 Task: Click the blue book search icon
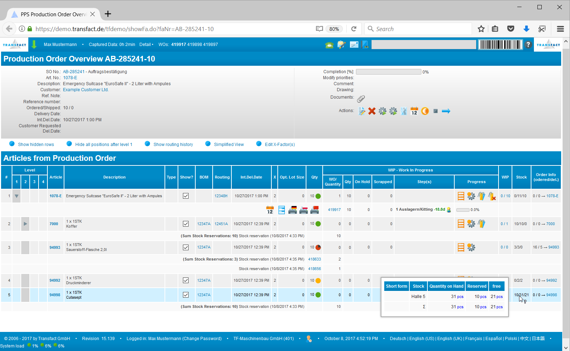pyautogui.click(x=365, y=45)
